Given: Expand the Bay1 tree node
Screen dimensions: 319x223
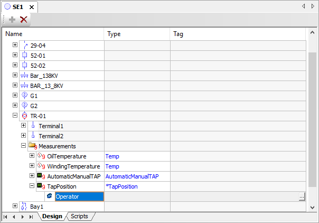Looking at the screenshot, I should (x=15, y=206).
